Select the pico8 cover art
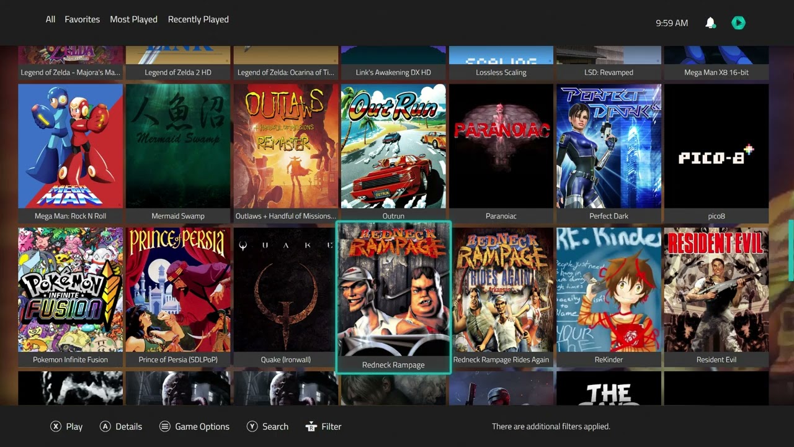Image resolution: width=794 pixels, height=447 pixels. click(716, 146)
